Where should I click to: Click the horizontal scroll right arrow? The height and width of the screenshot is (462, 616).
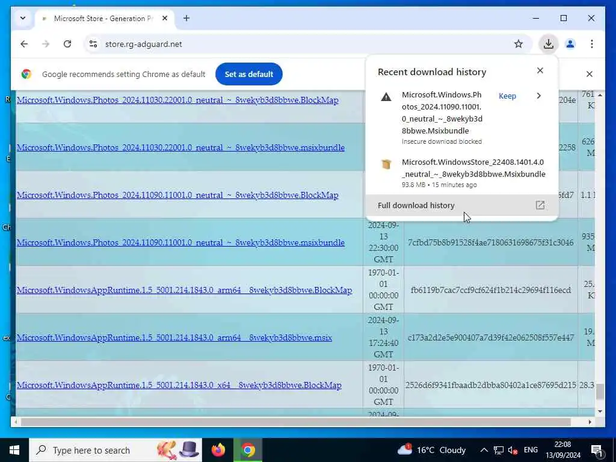point(590,422)
